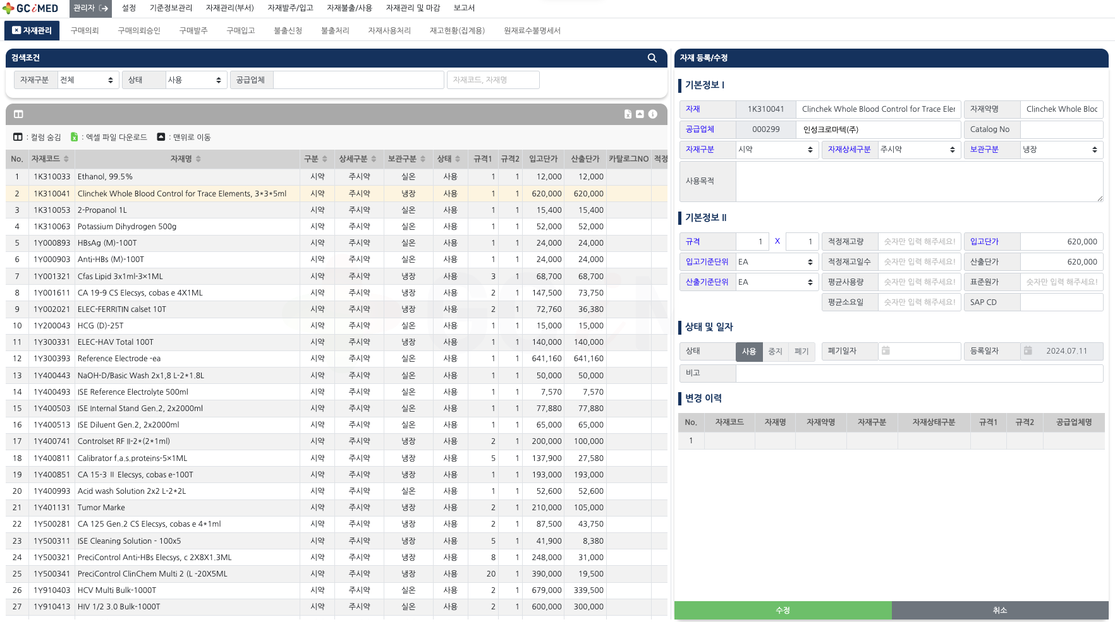Click the move-to-top icon in table toolbar
This screenshot has height=622, width=1115.
640,114
